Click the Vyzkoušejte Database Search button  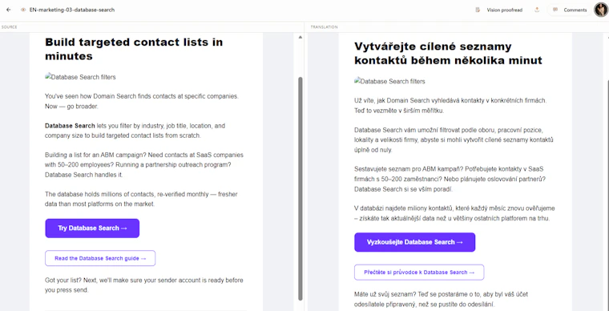415,242
